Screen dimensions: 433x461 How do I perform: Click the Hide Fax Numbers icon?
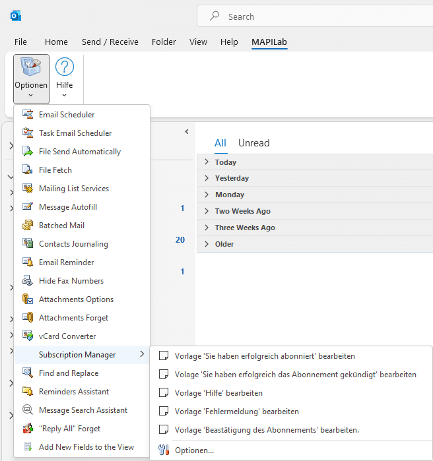pos(28,280)
